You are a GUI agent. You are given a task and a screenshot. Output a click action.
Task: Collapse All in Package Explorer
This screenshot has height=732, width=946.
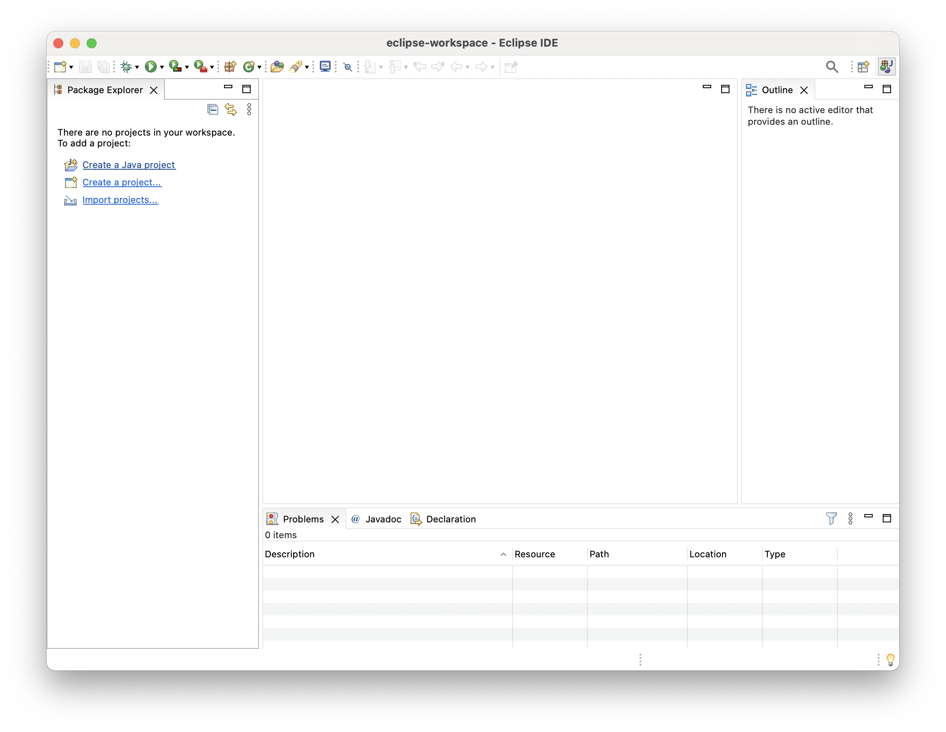213,109
